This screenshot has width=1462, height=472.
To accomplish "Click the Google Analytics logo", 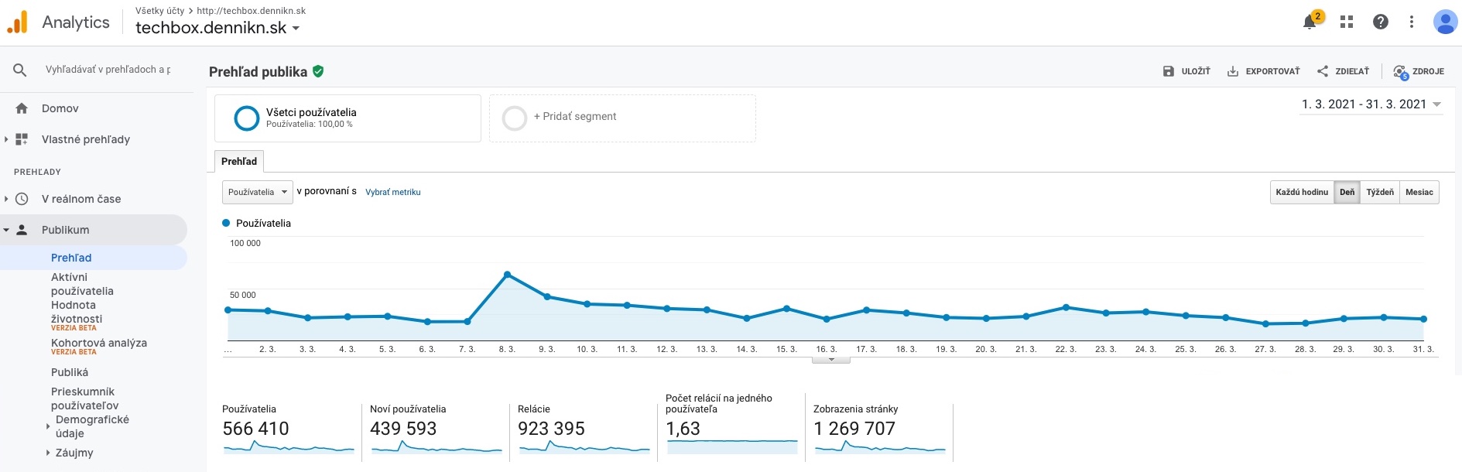I will [x=17, y=22].
